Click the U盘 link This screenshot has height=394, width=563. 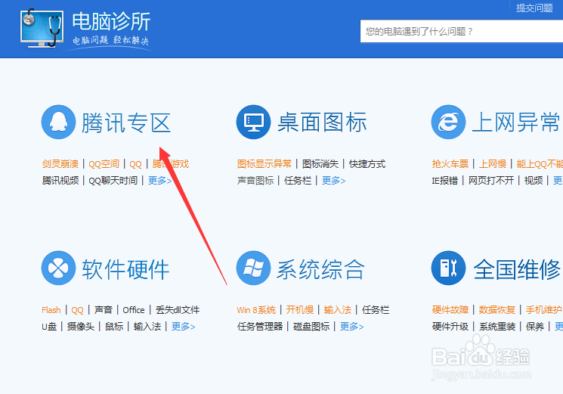49,327
